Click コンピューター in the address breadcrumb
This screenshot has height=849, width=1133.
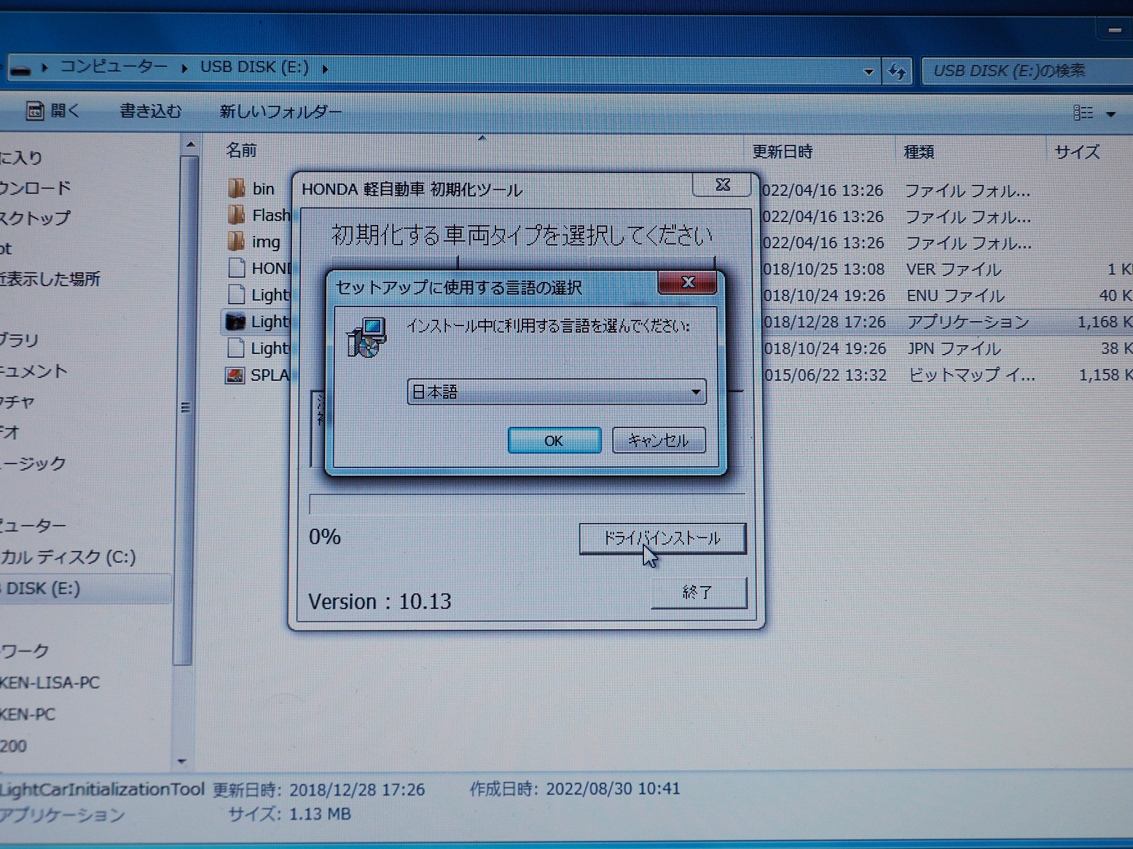pos(114,66)
